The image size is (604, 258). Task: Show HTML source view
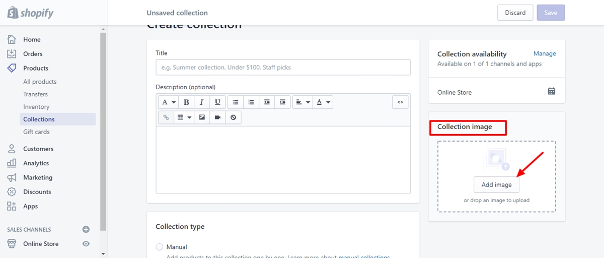pos(400,102)
